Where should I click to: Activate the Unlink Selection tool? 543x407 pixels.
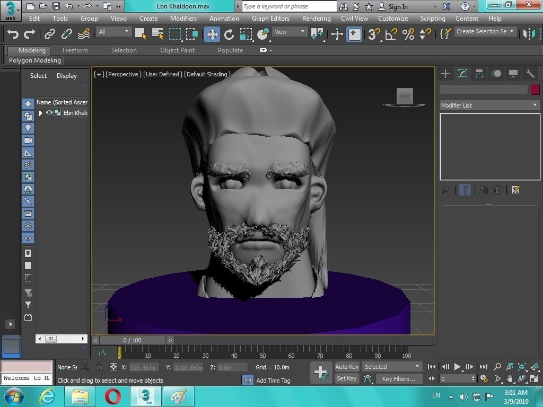pyautogui.click(x=66, y=34)
